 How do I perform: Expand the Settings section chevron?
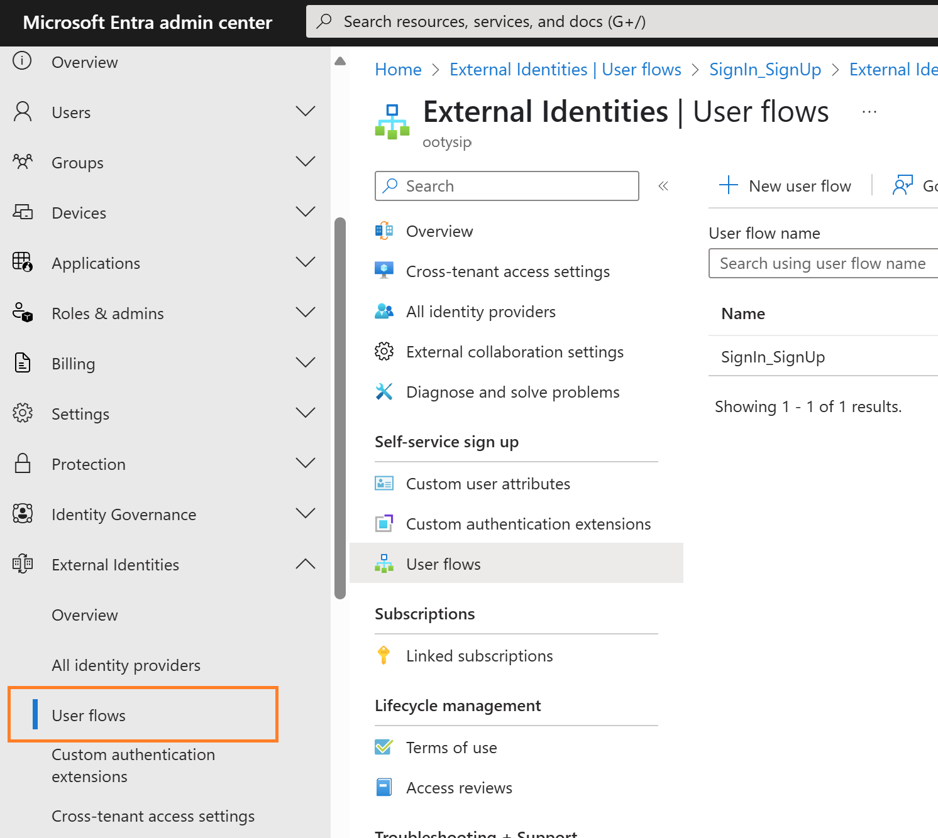[x=306, y=413]
